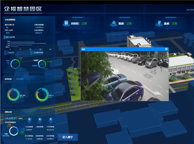Click the left water pressure gauge

[x=13, y=95]
